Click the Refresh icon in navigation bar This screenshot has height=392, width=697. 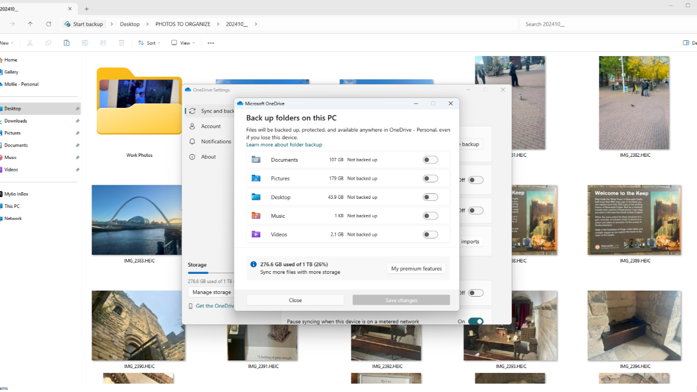pos(48,24)
